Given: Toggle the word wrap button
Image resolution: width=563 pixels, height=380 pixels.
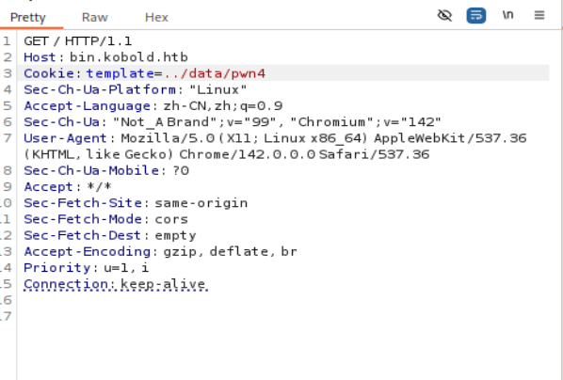Looking at the screenshot, I should 476,15.
